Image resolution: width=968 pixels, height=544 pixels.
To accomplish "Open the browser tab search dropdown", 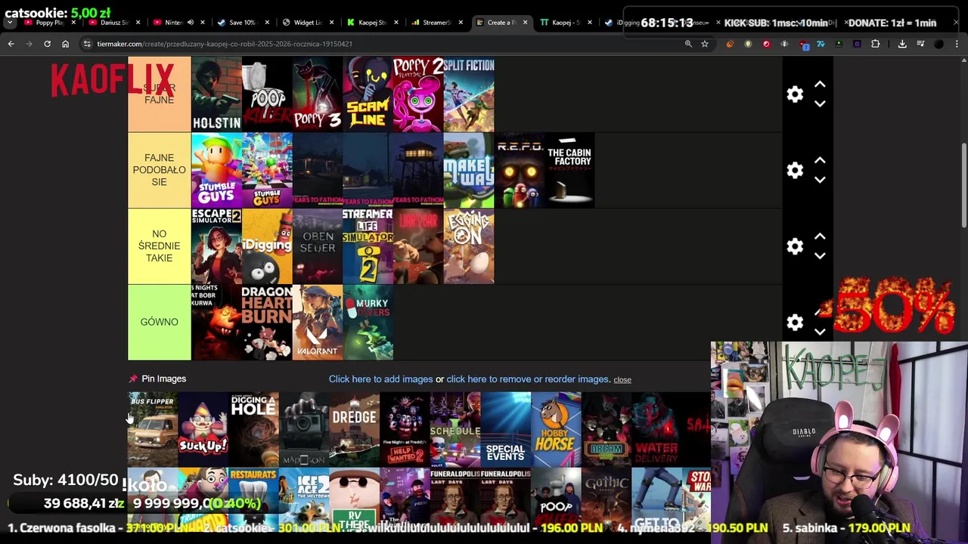I will (x=10, y=23).
